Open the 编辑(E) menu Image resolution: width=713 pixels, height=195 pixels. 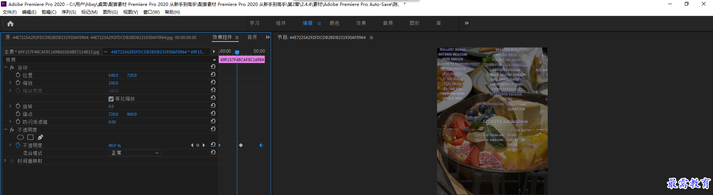coord(29,12)
